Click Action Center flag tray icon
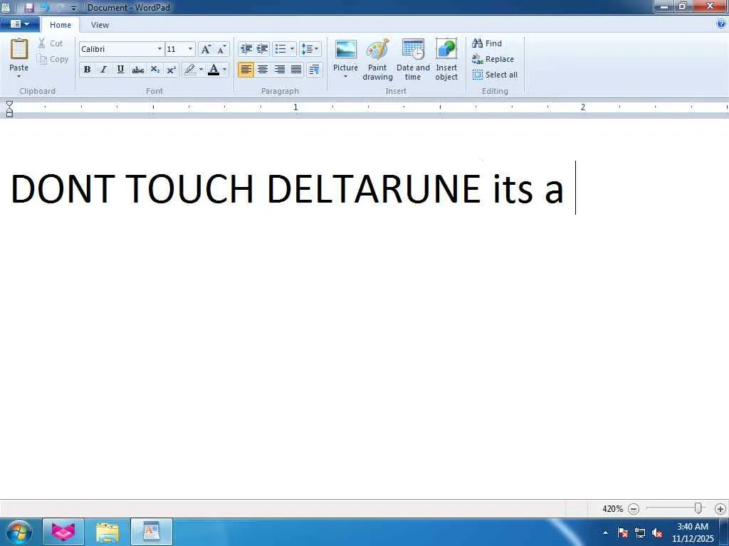The width and height of the screenshot is (729, 546). (x=623, y=532)
